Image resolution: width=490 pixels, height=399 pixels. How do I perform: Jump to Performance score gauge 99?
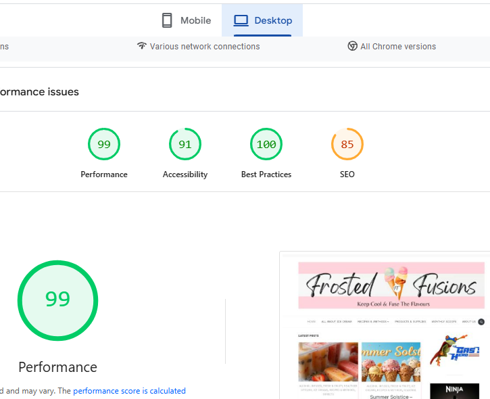click(x=104, y=144)
